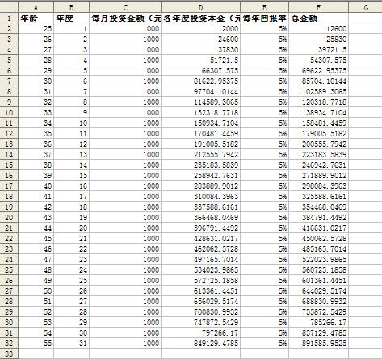The width and height of the screenshot is (382, 359).
Task: Select cell containing 51721.5 in column D
Action: (200, 60)
